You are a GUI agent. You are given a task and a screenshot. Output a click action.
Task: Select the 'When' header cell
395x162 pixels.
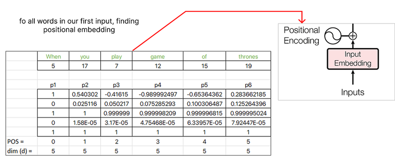(53, 56)
